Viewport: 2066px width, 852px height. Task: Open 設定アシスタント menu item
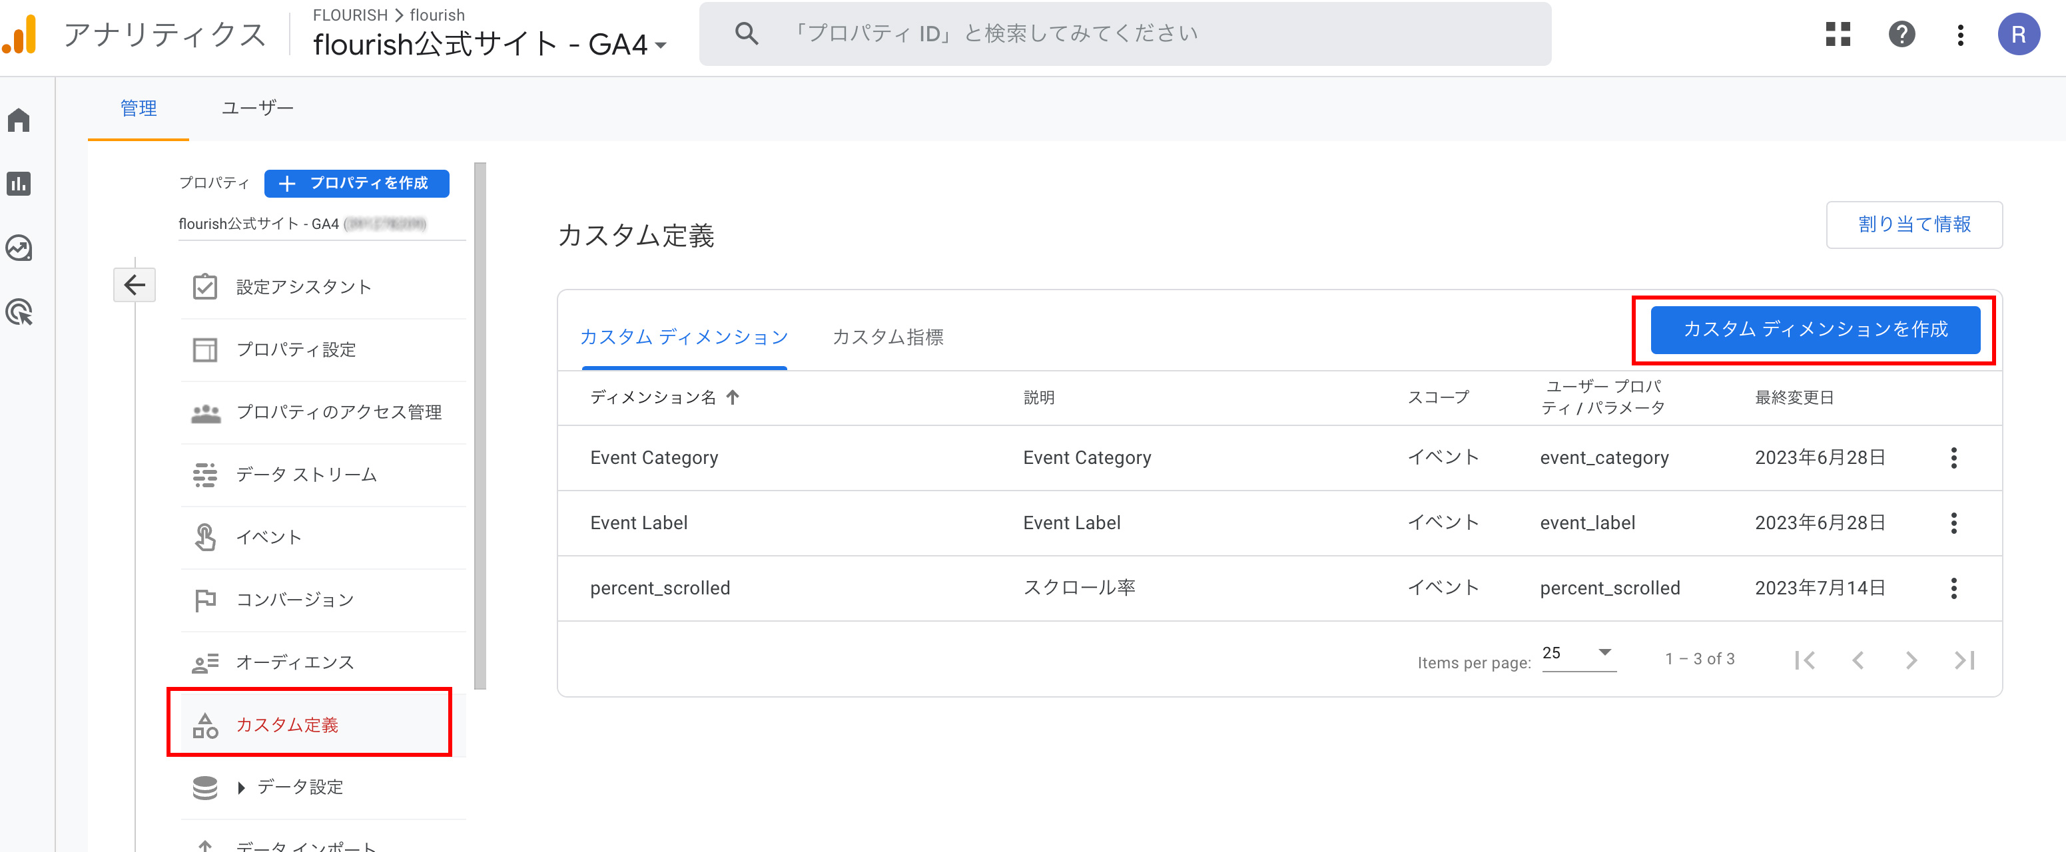pyautogui.click(x=322, y=287)
